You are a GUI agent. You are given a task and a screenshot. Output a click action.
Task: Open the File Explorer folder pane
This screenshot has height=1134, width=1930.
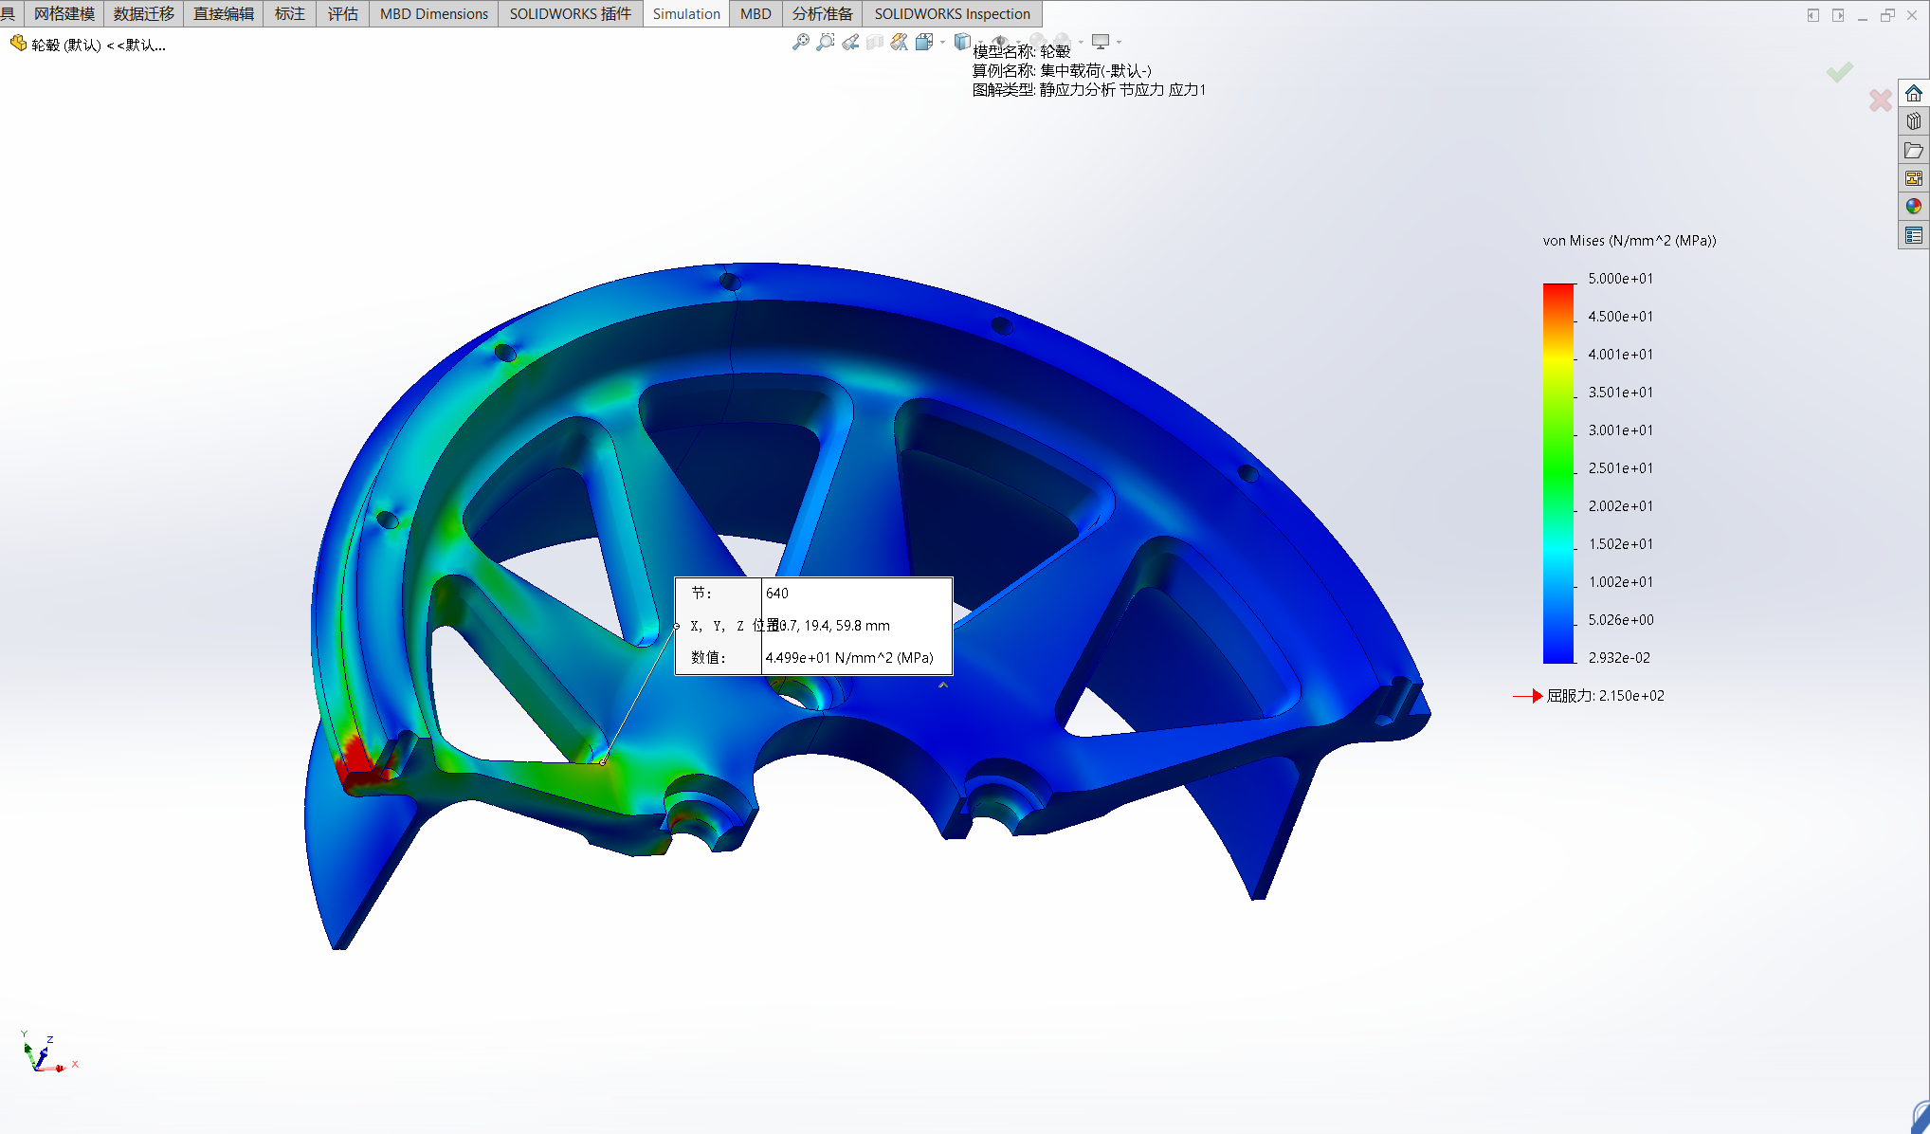coord(1914,150)
